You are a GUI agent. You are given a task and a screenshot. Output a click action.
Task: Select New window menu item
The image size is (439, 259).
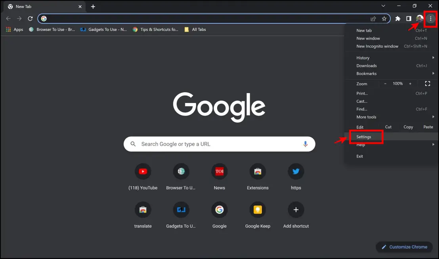click(391, 38)
